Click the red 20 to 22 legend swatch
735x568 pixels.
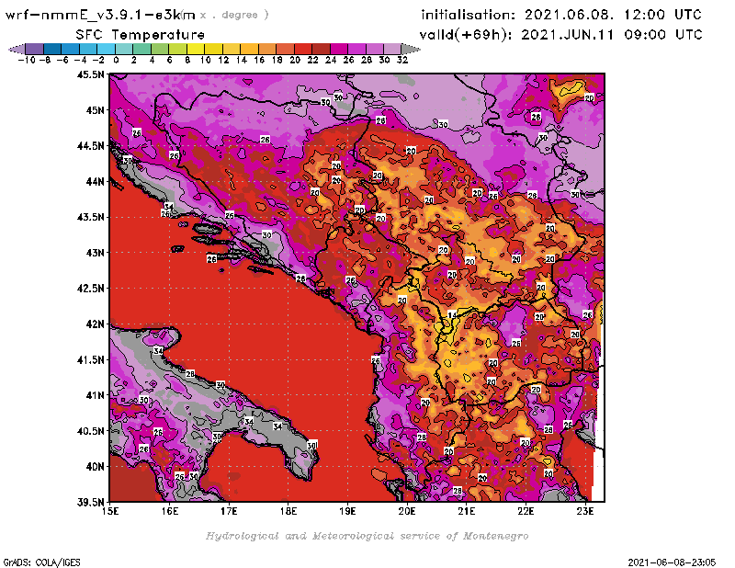[x=303, y=49]
